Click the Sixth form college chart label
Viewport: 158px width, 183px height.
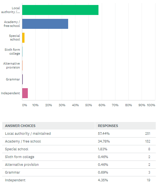[12, 52]
